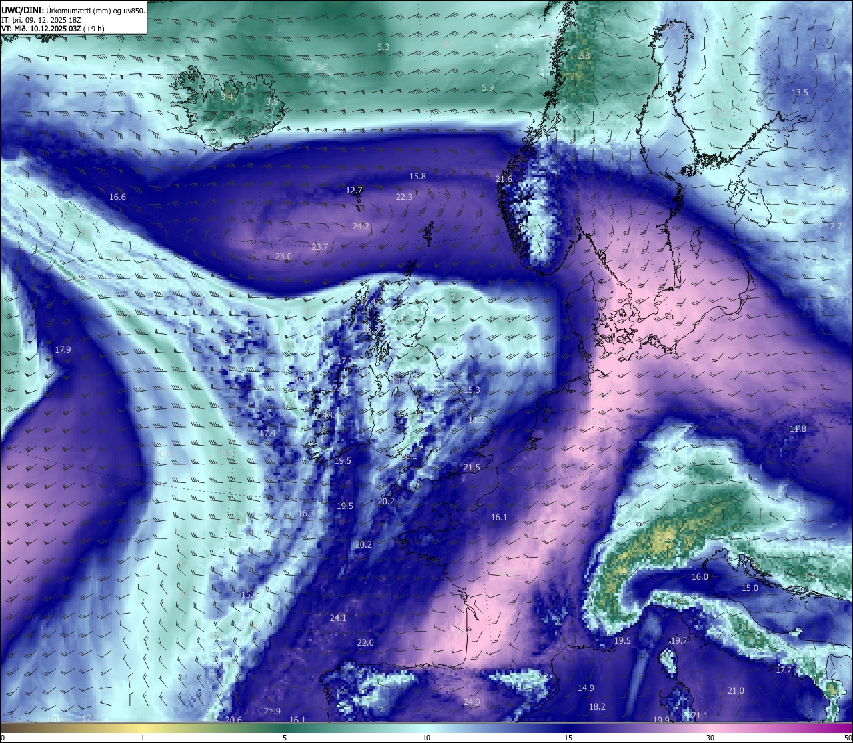Click the 17.4 value label

tap(267, 433)
